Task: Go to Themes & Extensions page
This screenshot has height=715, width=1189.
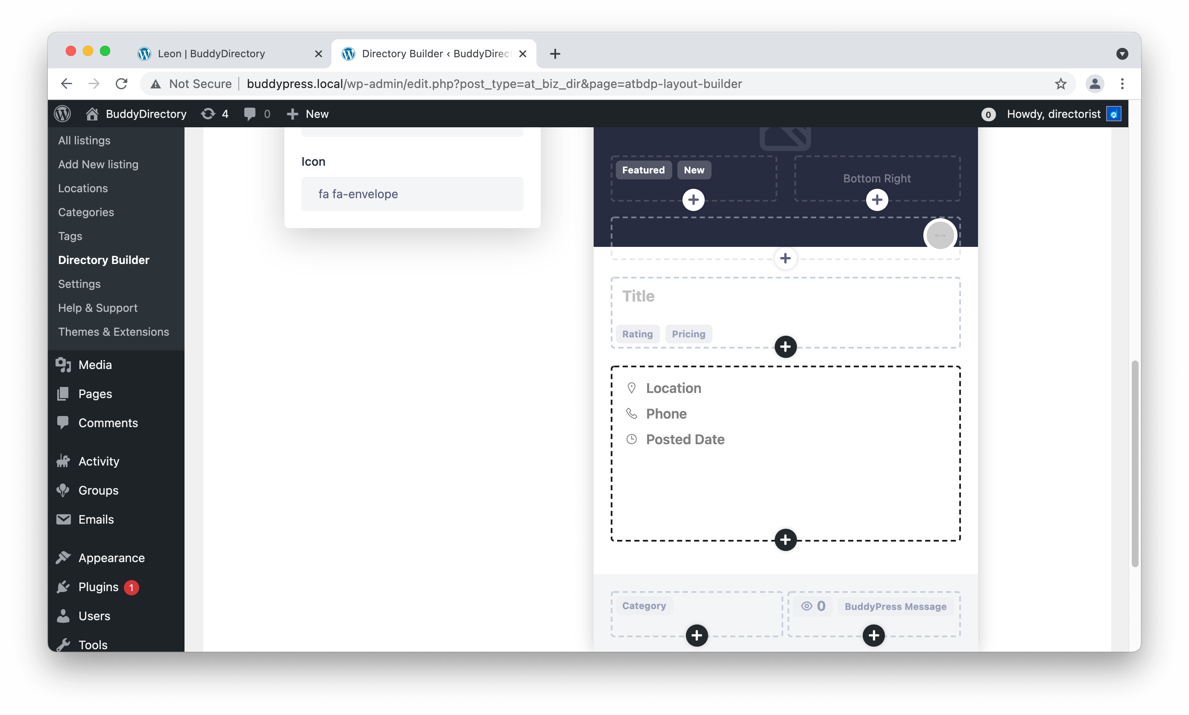Action: tap(114, 331)
